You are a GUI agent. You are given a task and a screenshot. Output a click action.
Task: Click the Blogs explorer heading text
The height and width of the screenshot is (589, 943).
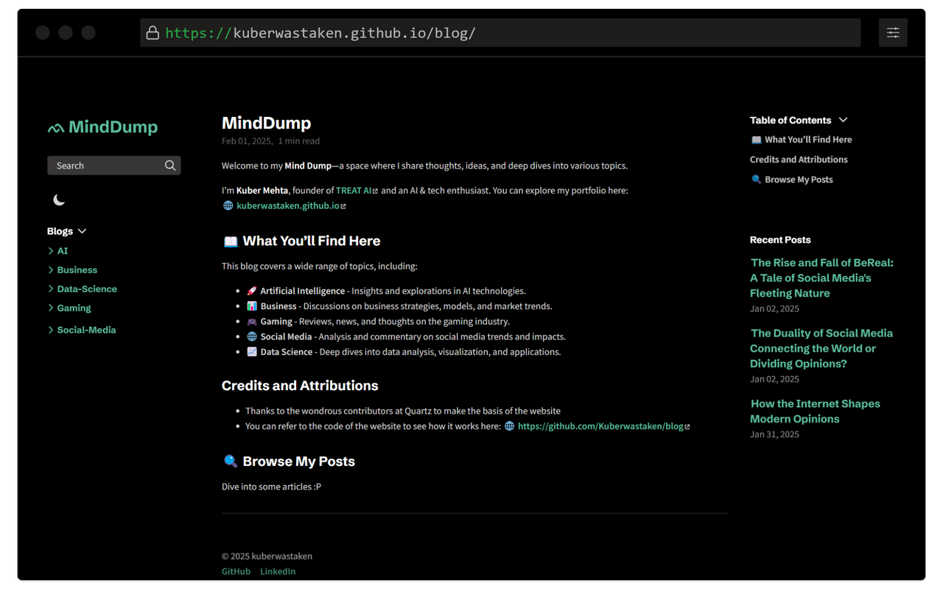(60, 231)
